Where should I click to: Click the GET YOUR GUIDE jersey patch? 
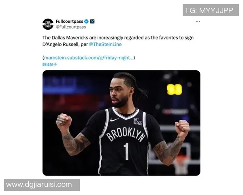click(138, 121)
